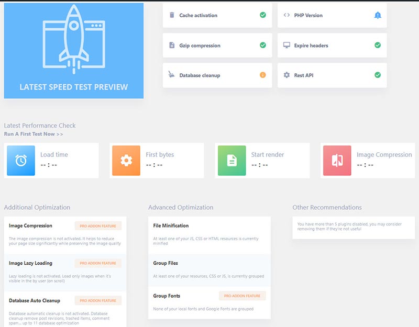Click the orange First bytes gear icon
Viewport: 419px width, 327px height.
click(126, 161)
